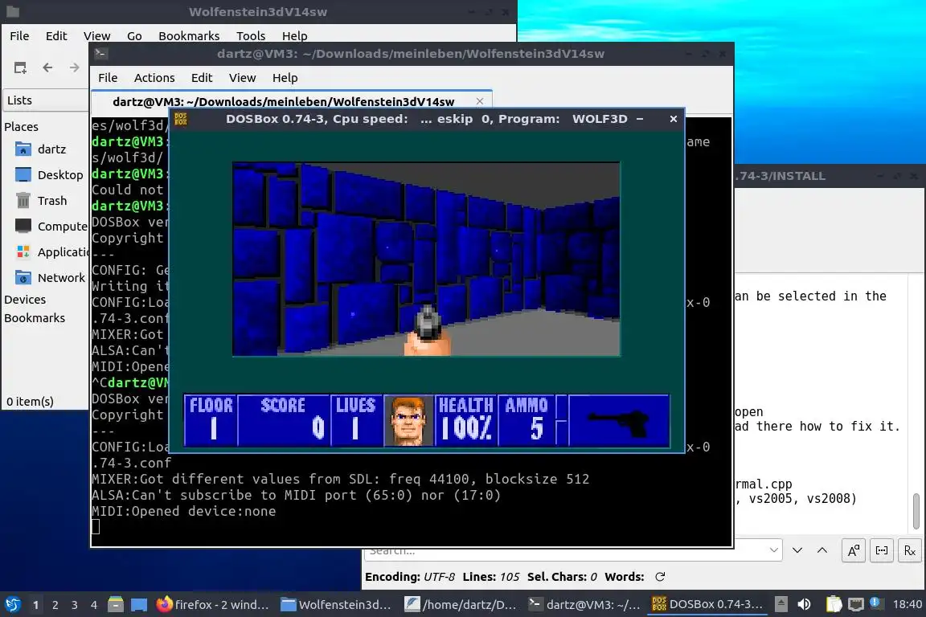The height and width of the screenshot is (617, 926).
Task: Open search history dropdown in text editor
Action: click(x=773, y=550)
